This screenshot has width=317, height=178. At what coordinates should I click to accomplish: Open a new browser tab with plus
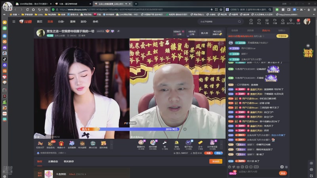point(136,4)
